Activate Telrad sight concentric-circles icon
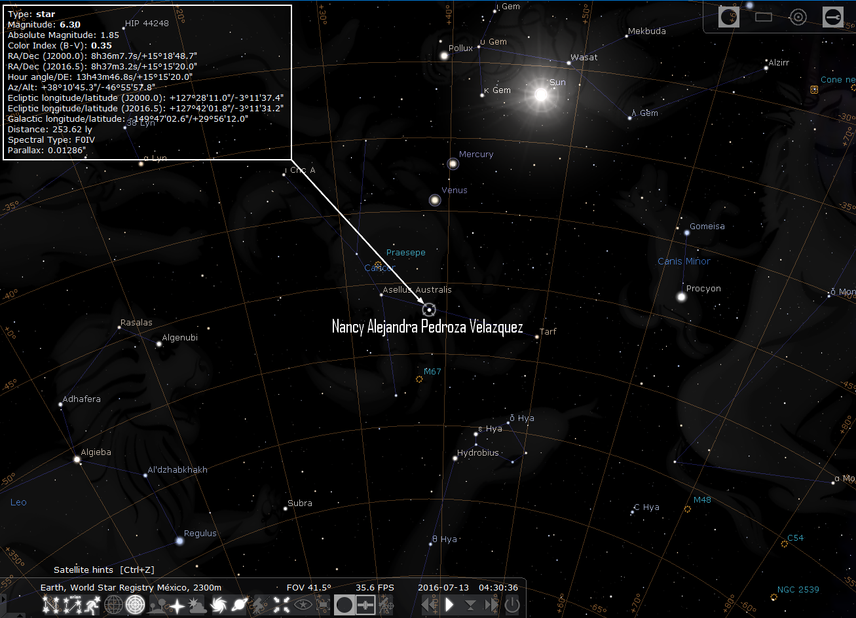856x618 pixels. [798, 17]
